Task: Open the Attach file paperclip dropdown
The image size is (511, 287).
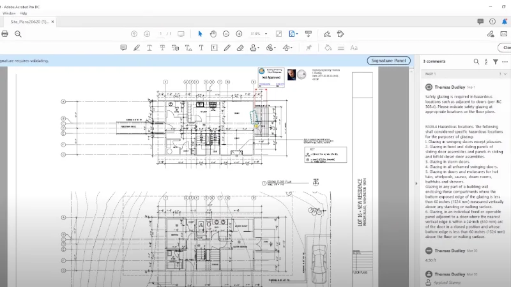Action: coord(271,48)
